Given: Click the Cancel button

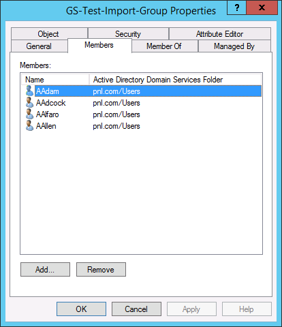Looking at the screenshot, I should (136, 309).
